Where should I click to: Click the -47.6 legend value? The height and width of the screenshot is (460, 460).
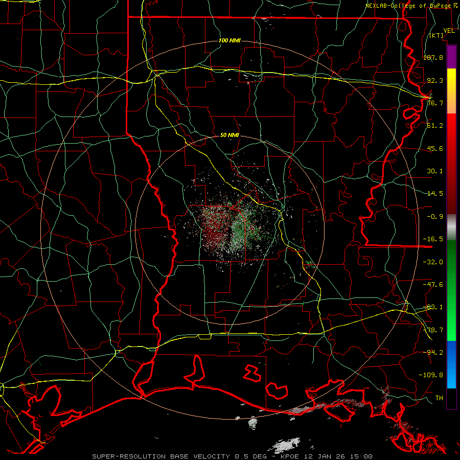coord(433,285)
